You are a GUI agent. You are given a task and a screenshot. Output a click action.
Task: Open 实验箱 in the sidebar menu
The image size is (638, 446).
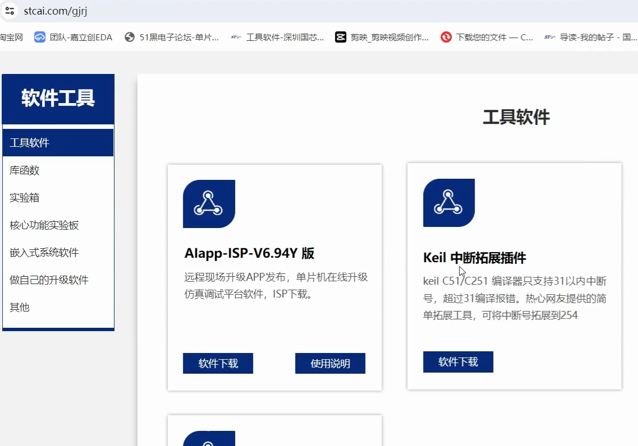coord(58,197)
